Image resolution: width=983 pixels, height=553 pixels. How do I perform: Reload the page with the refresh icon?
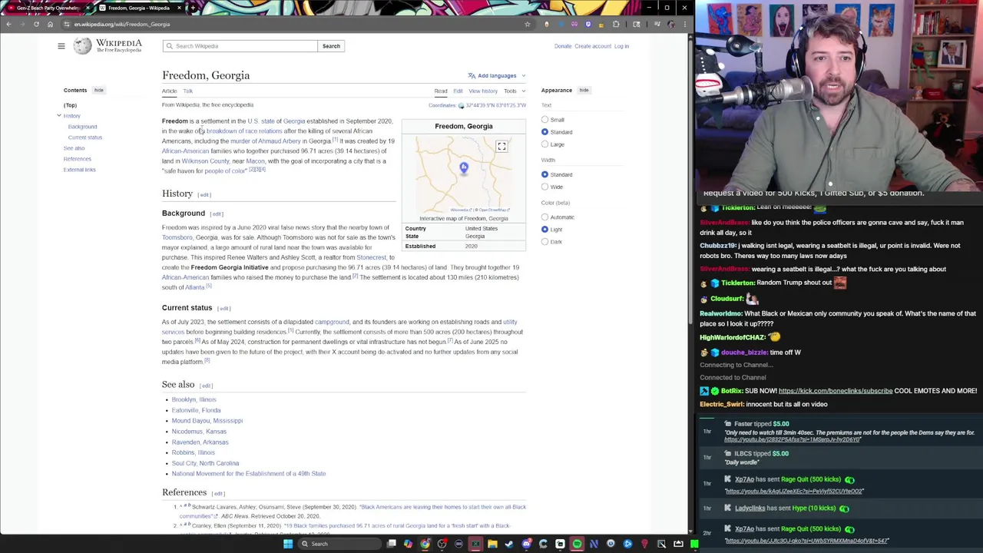36,24
